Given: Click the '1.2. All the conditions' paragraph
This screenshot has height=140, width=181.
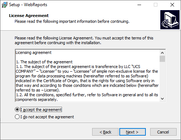Looking at the screenshot, I should point(87,97).
